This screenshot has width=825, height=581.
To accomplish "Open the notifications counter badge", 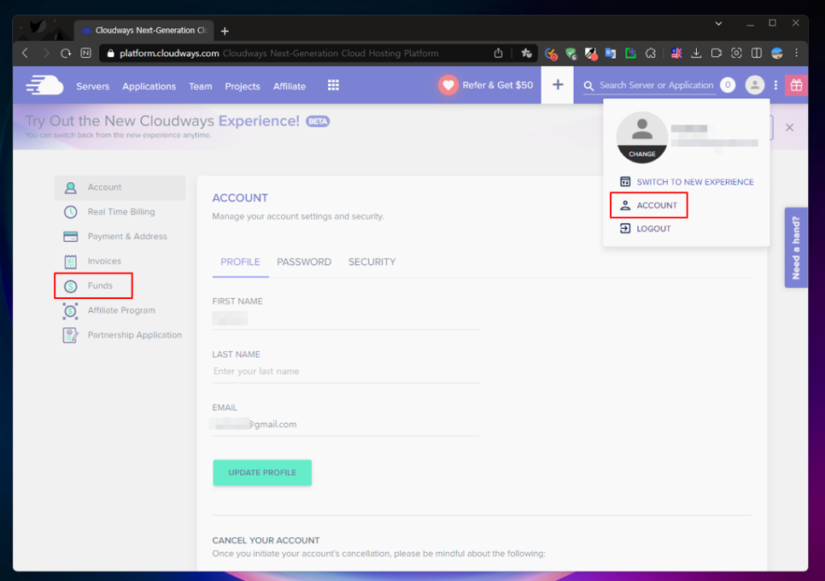I will coord(728,85).
